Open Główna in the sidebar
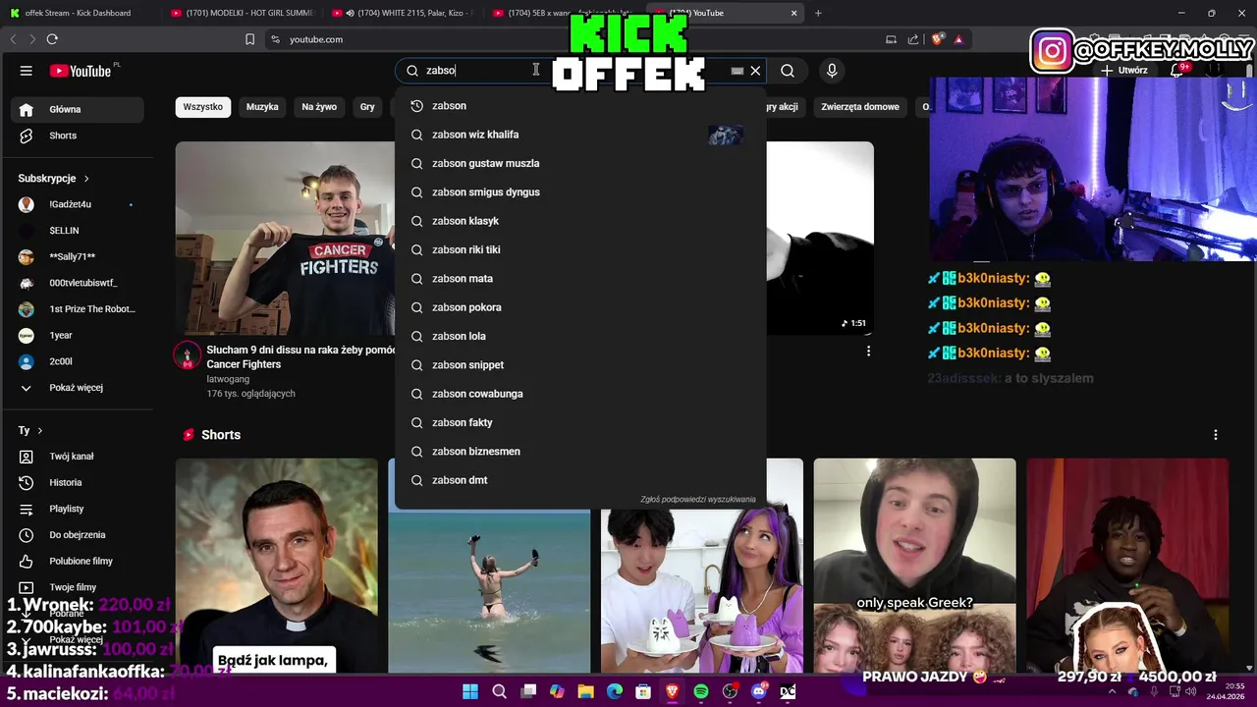Viewport: 1257px width, 707px height. 78,109
